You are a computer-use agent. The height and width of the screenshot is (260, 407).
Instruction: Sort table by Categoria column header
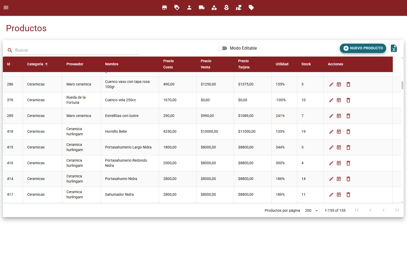point(35,64)
